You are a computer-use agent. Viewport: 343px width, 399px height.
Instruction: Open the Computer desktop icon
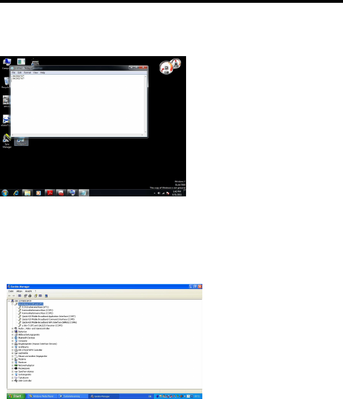[x=6, y=63]
